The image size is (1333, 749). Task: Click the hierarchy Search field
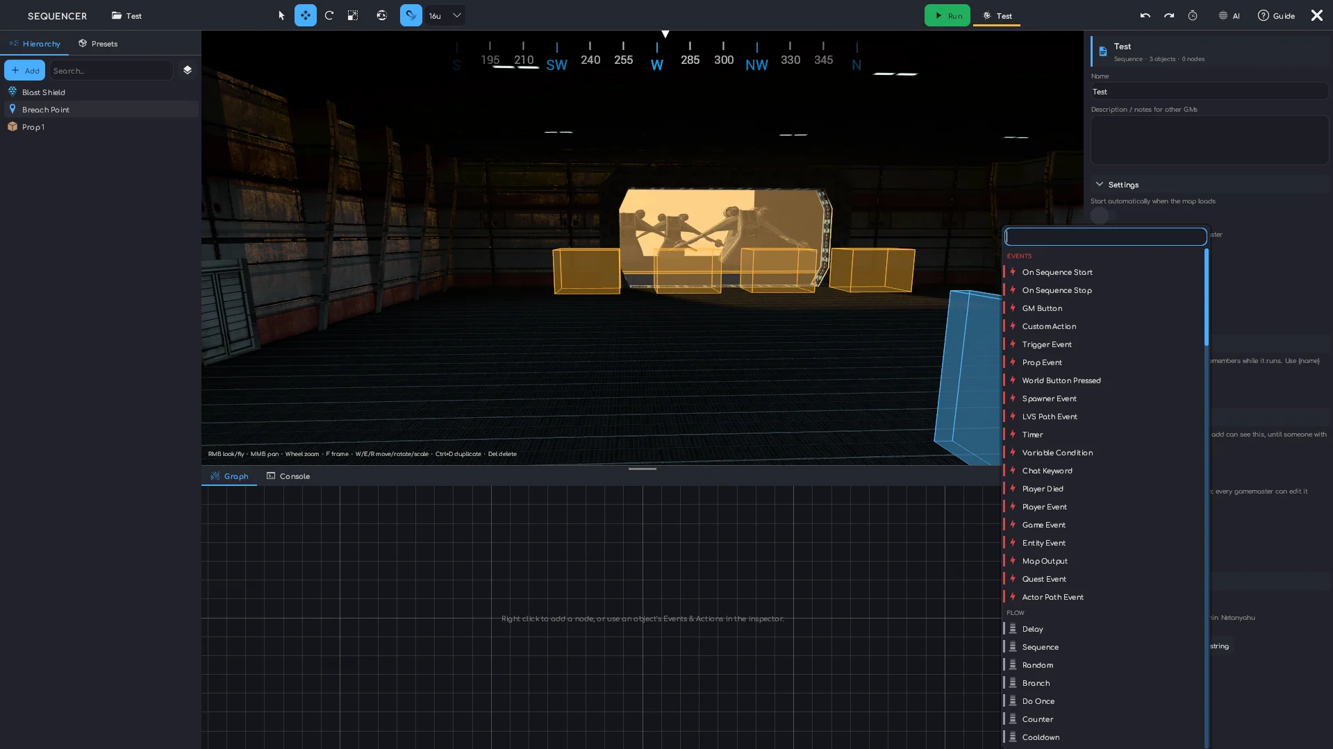click(x=111, y=70)
